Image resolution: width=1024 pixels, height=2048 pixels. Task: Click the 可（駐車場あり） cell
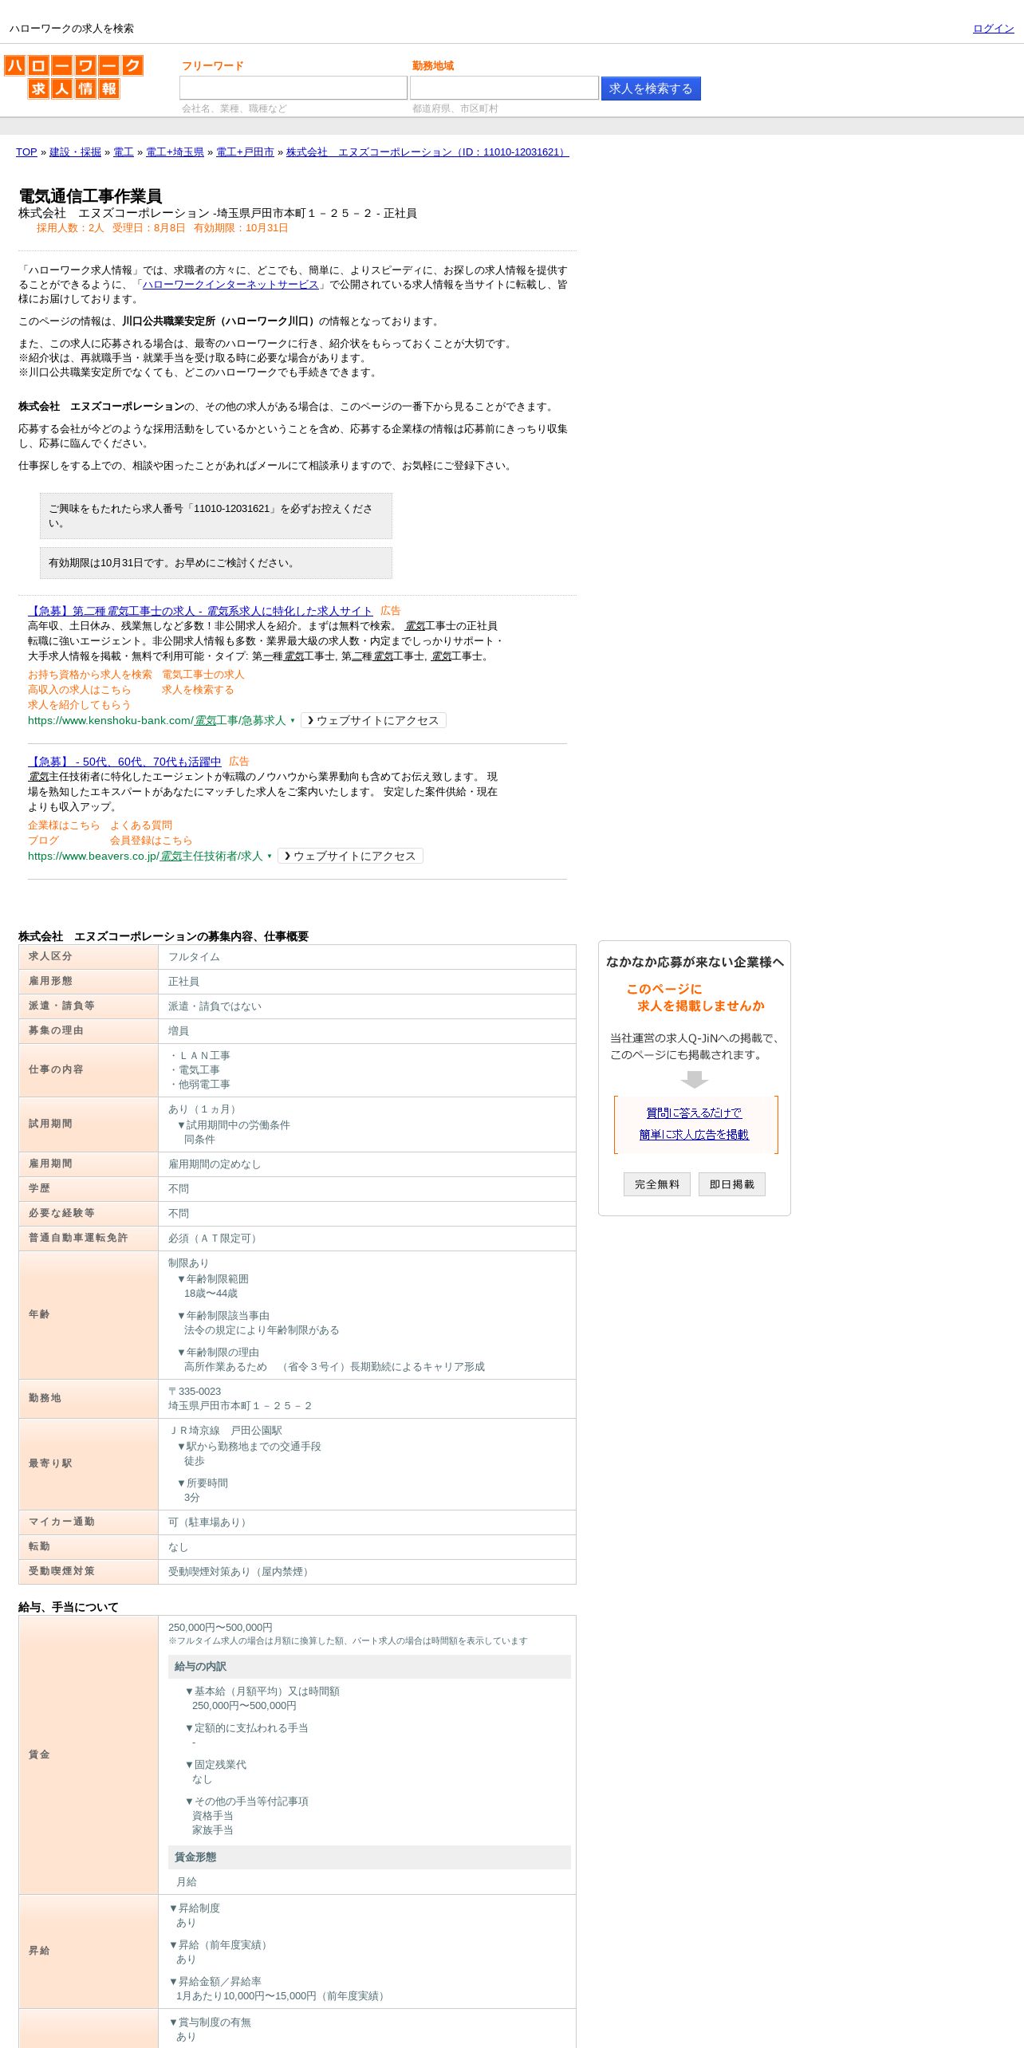point(367,1522)
